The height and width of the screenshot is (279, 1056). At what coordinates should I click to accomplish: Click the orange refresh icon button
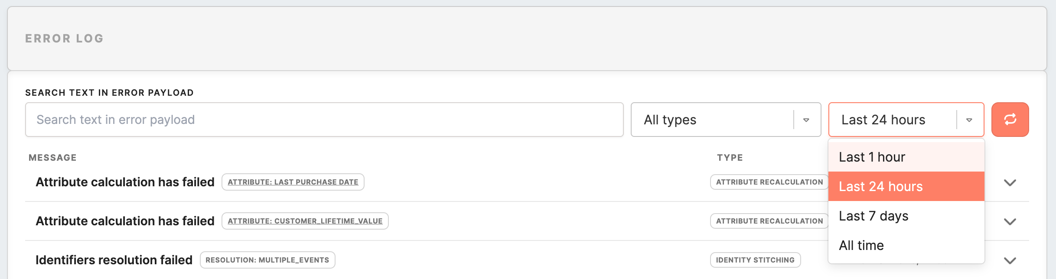(1010, 120)
